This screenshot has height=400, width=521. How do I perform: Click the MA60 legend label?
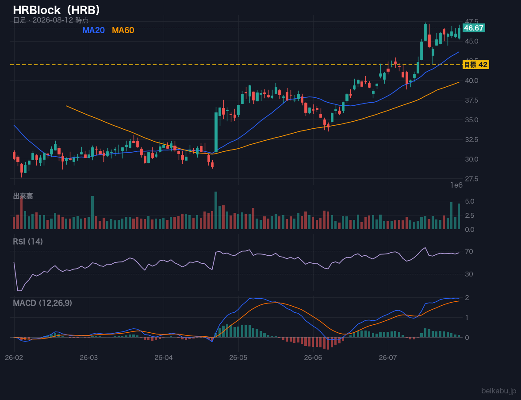[123, 30]
